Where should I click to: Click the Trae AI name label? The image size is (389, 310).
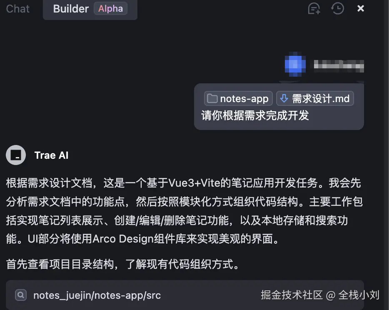tap(51, 155)
